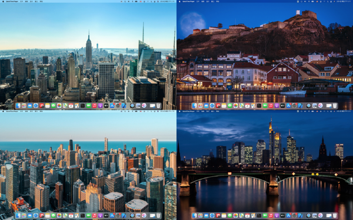This screenshot has height=220, width=353.
Task: Open Launchpad in the Frankfurt bridge desktop dock
Action: pos(201,215)
